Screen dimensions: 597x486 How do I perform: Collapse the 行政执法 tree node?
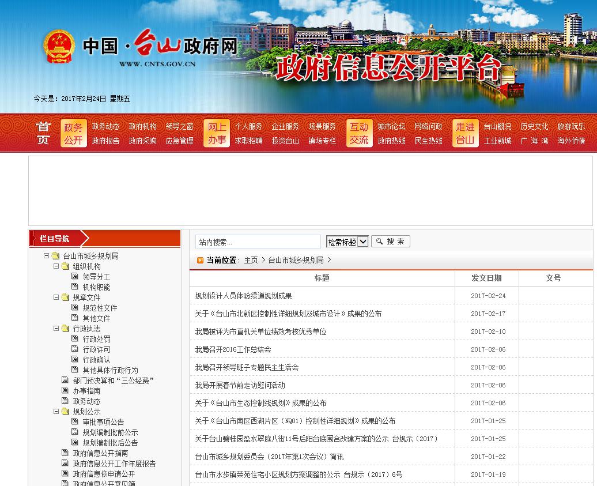click(56, 329)
